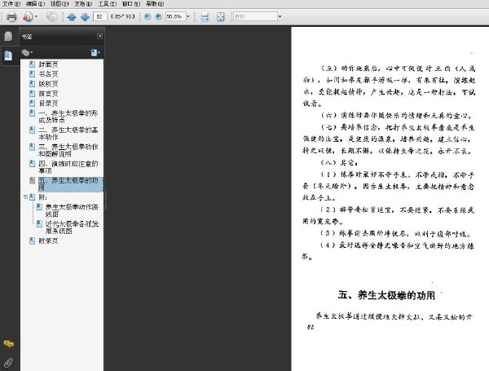Click document line starting （八）其它
This screenshot has height=371, width=489.
[x=340, y=162]
